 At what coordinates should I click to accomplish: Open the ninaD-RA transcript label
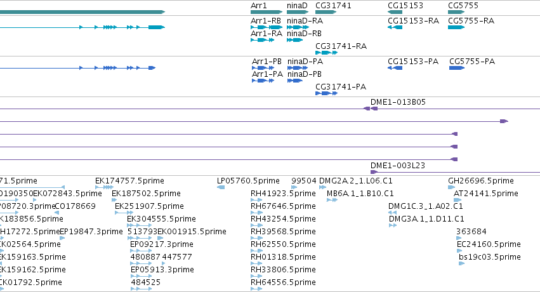pos(305,21)
